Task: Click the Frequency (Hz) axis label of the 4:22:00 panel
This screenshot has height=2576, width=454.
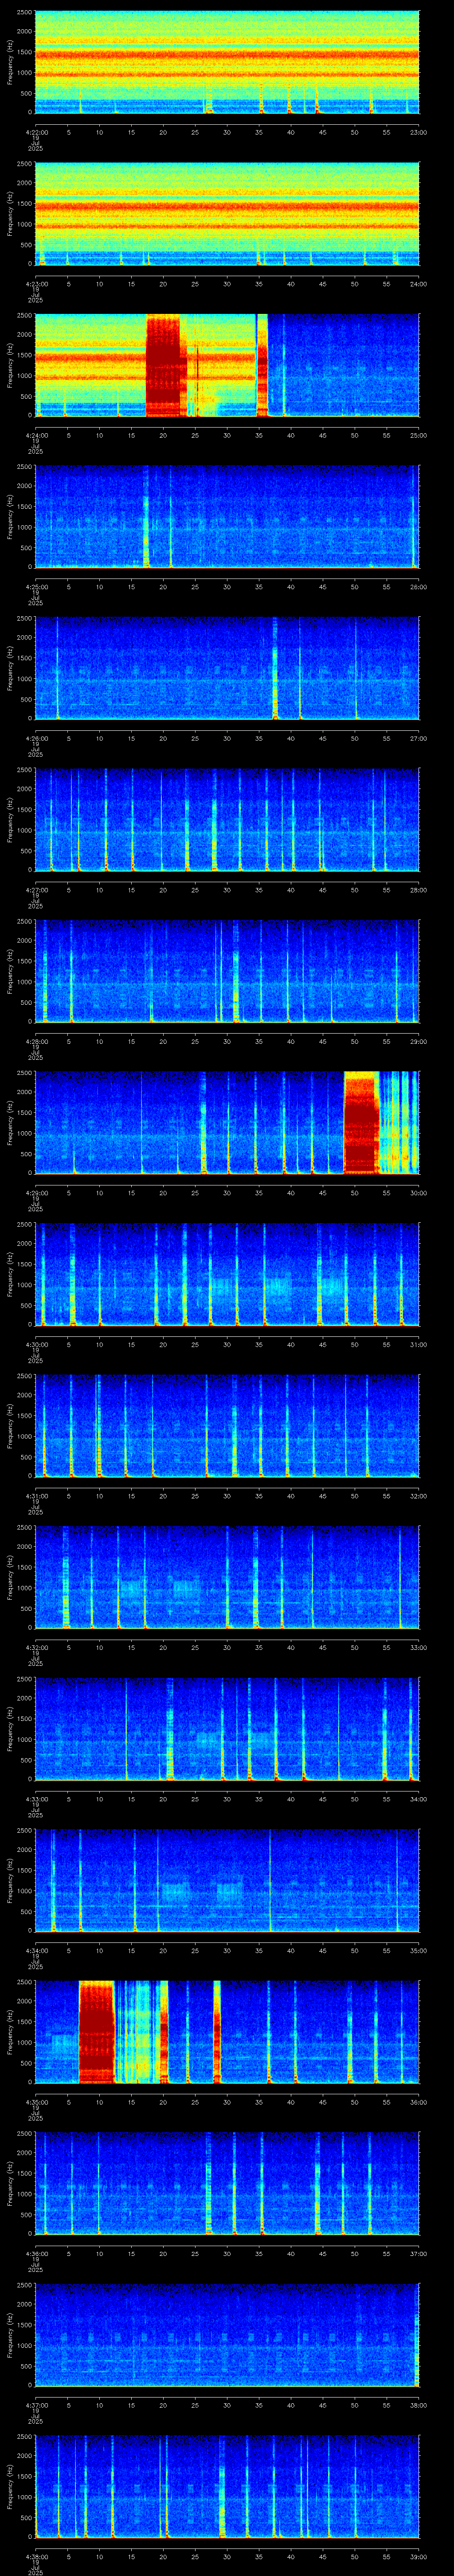Action: (x=11, y=62)
